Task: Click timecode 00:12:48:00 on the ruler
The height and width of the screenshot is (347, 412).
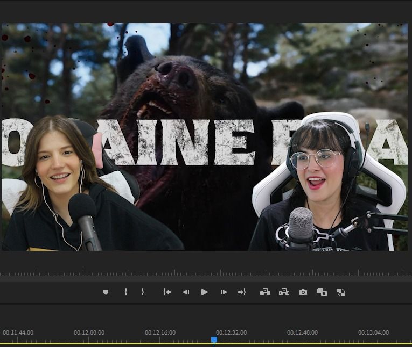Action: (x=303, y=332)
